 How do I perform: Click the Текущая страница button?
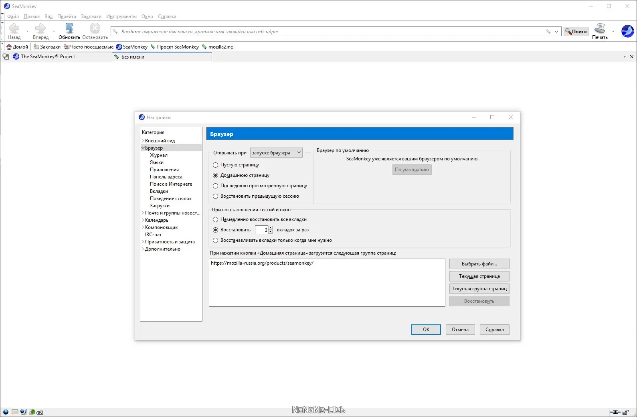(x=479, y=276)
